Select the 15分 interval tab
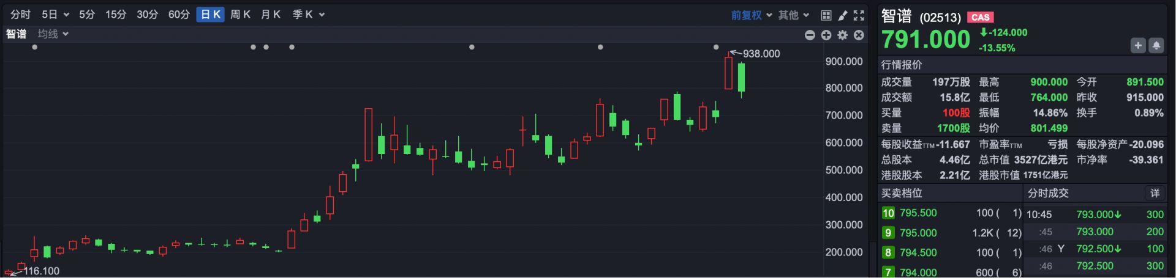This screenshot has width=1176, height=278. pyautogui.click(x=115, y=15)
